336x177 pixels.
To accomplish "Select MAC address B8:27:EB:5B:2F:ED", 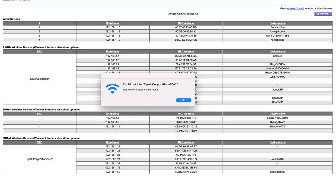I will (x=186, y=40).
